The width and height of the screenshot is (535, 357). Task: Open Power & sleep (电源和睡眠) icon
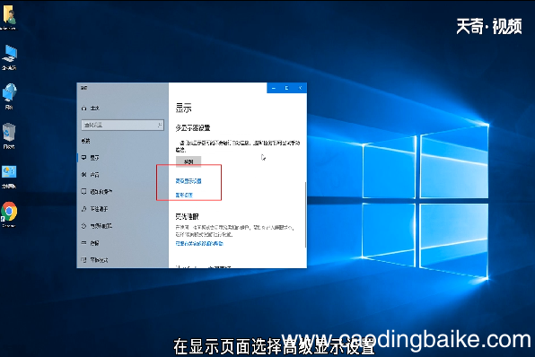pos(84,226)
